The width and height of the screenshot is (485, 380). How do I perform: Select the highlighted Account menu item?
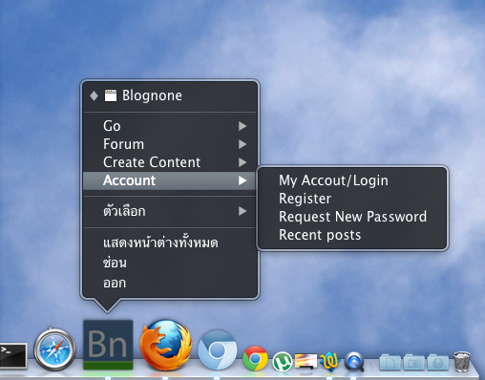coord(169,180)
